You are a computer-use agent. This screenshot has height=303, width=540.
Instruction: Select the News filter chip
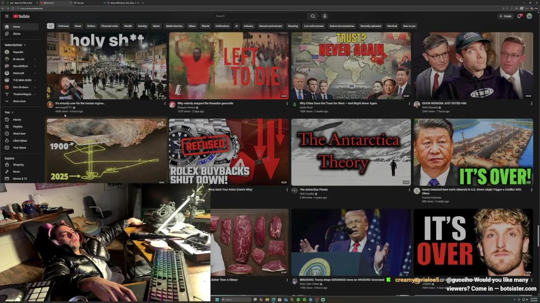78,26
